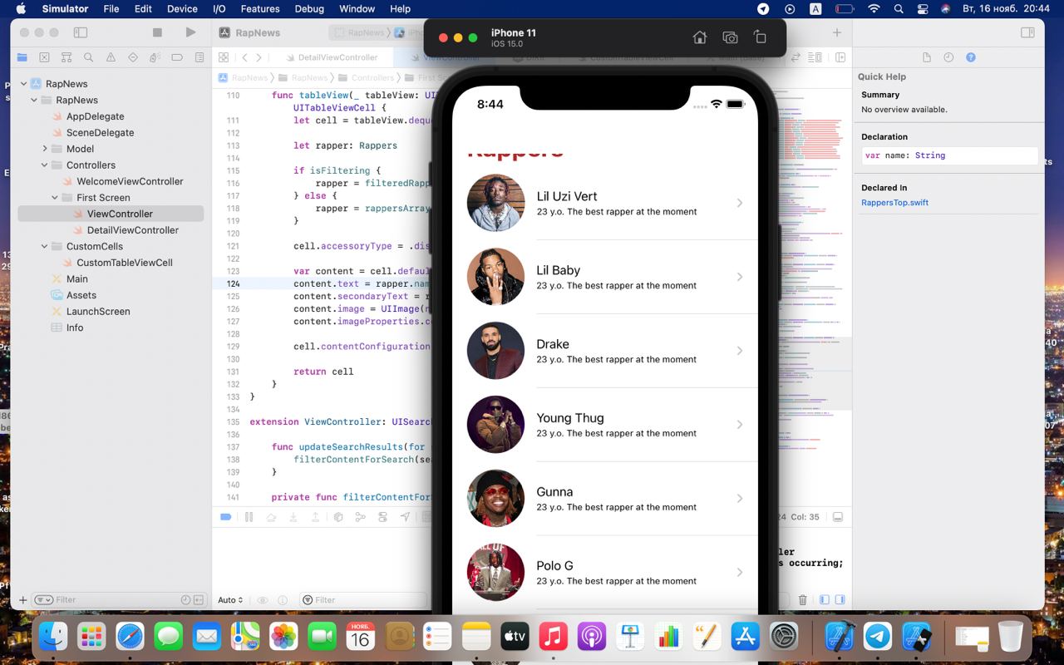1064x665 pixels.
Task: Open the Assets catalog
Action: click(81, 295)
